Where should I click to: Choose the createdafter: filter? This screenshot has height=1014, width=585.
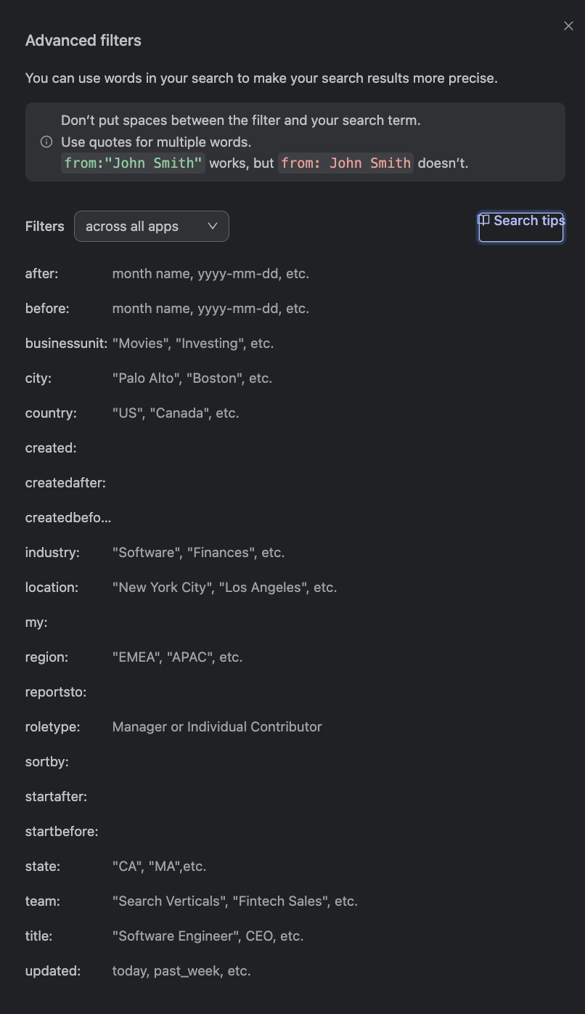(x=65, y=483)
